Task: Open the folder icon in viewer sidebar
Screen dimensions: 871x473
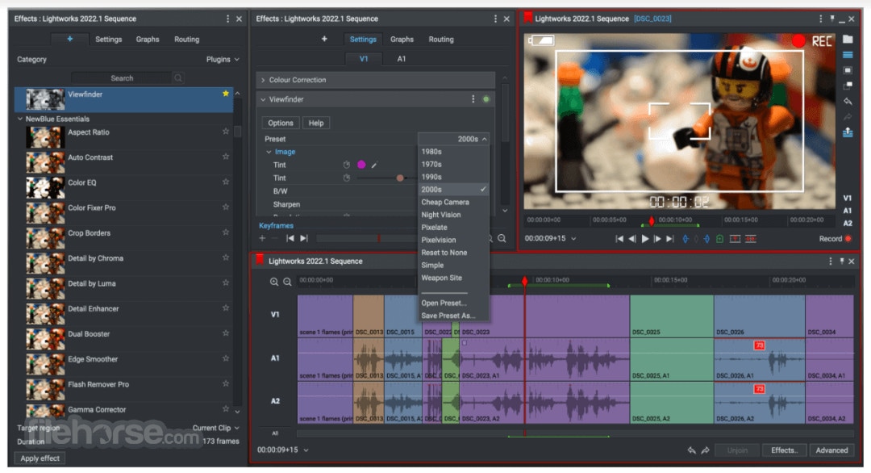Action: click(848, 39)
